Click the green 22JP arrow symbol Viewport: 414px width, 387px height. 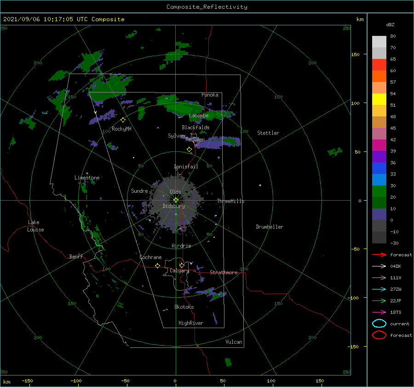pos(379,300)
